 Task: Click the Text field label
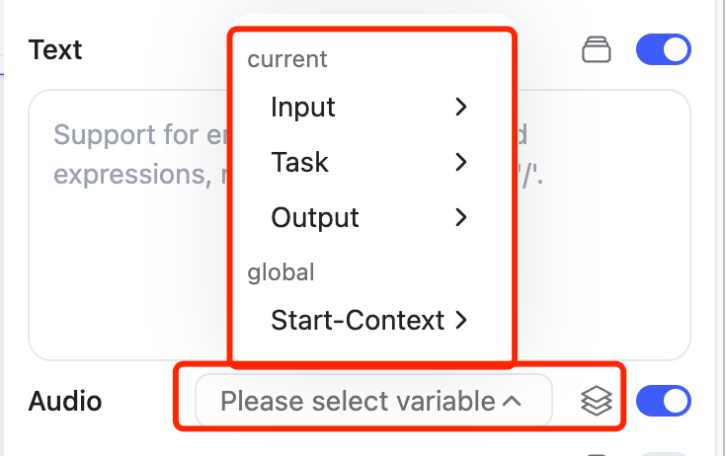[x=56, y=49]
